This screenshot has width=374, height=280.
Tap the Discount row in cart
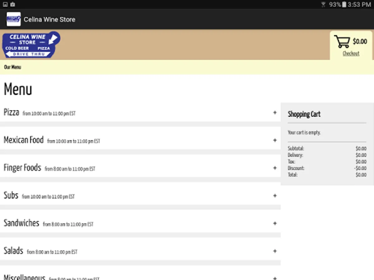click(327, 168)
